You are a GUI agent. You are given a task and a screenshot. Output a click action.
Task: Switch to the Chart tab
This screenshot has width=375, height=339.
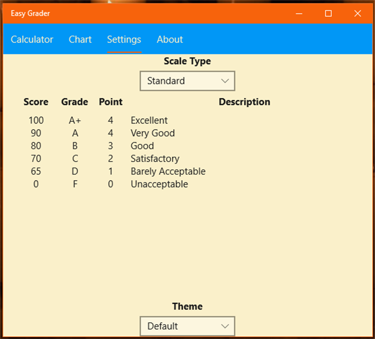[80, 39]
